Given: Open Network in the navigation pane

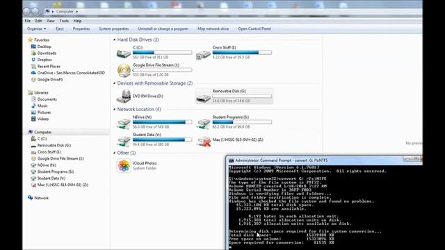Looking at the screenshot, I should pyautogui.click(x=41, y=198).
